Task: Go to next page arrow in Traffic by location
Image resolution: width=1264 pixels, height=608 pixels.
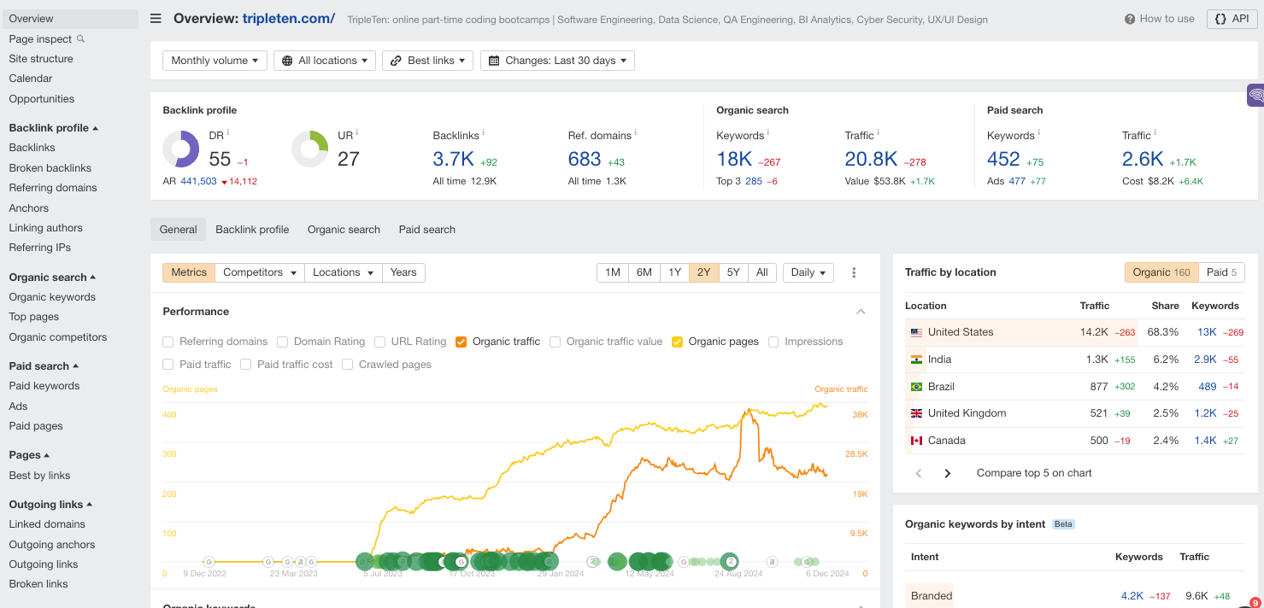Action: point(947,473)
